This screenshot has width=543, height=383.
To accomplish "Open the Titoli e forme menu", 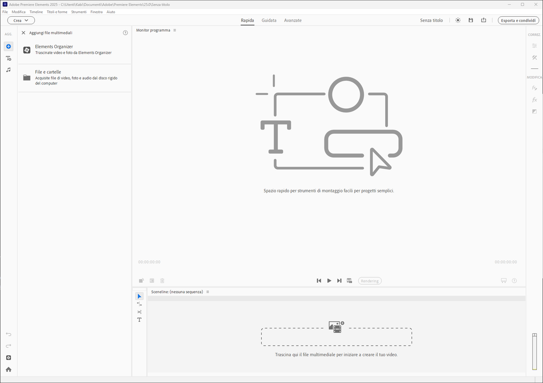I will pos(57,12).
